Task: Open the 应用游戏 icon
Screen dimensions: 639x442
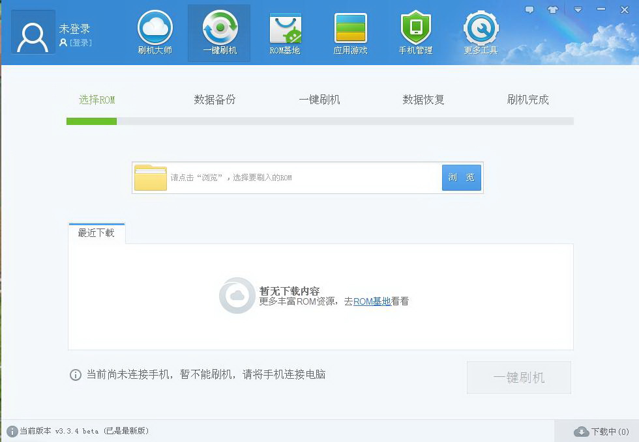Action: [x=351, y=33]
